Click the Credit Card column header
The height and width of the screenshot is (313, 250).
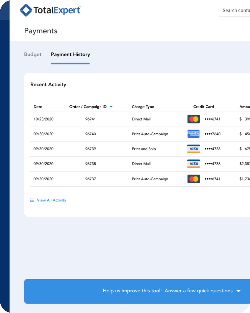click(203, 107)
